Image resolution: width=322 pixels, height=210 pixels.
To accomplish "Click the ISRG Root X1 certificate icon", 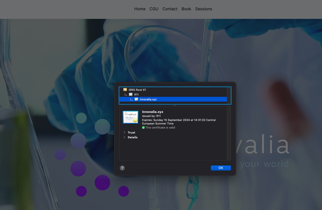I will (125, 90).
